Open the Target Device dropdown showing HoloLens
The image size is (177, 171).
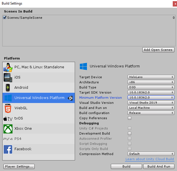pyautogui.click(x=151, y=77)
